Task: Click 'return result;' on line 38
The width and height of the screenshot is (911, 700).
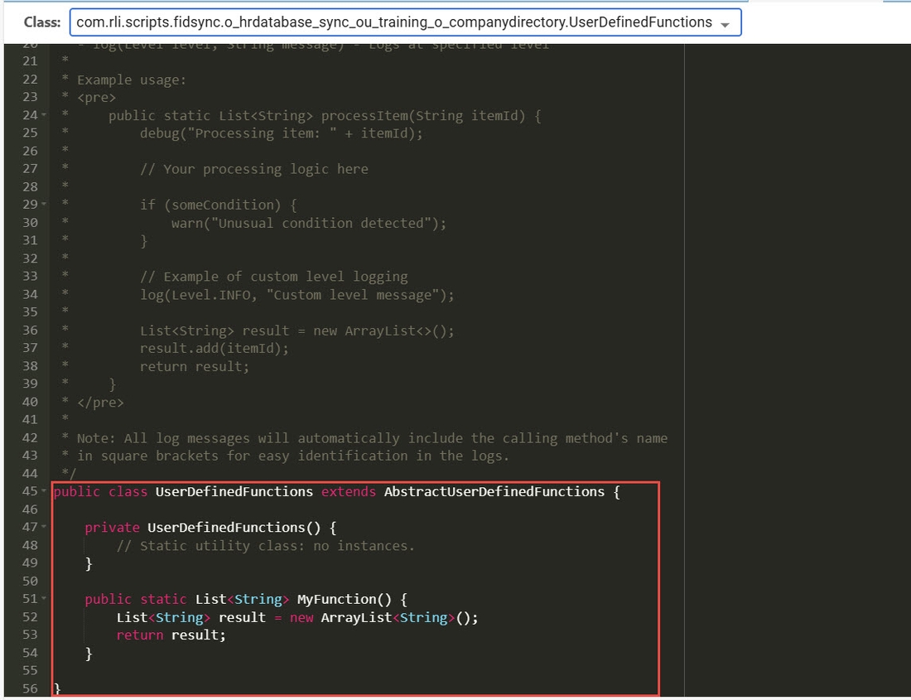Action: pyautogui.click(x=195, y=366)
